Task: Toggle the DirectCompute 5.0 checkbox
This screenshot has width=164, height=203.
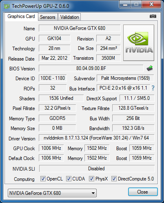Action: click(x=114, y=178)
